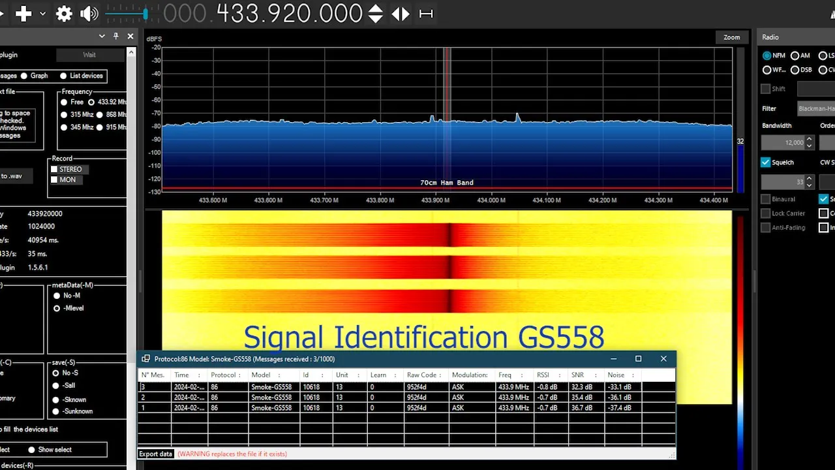Select AM demodulation mode
The image size is (835, 470).
coord(795,56)
